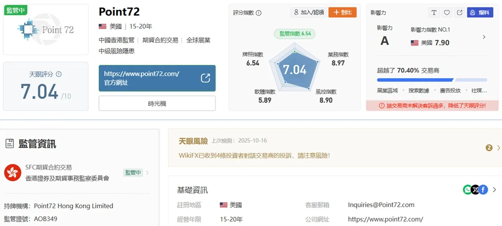Viewport: 502px width, 226px height.
Task: Click the 監管證號 AOB349 text
Action: click(31, 219)
